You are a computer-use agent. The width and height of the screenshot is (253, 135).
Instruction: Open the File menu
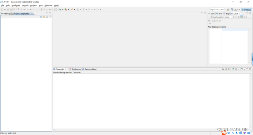tap(3, 5)
